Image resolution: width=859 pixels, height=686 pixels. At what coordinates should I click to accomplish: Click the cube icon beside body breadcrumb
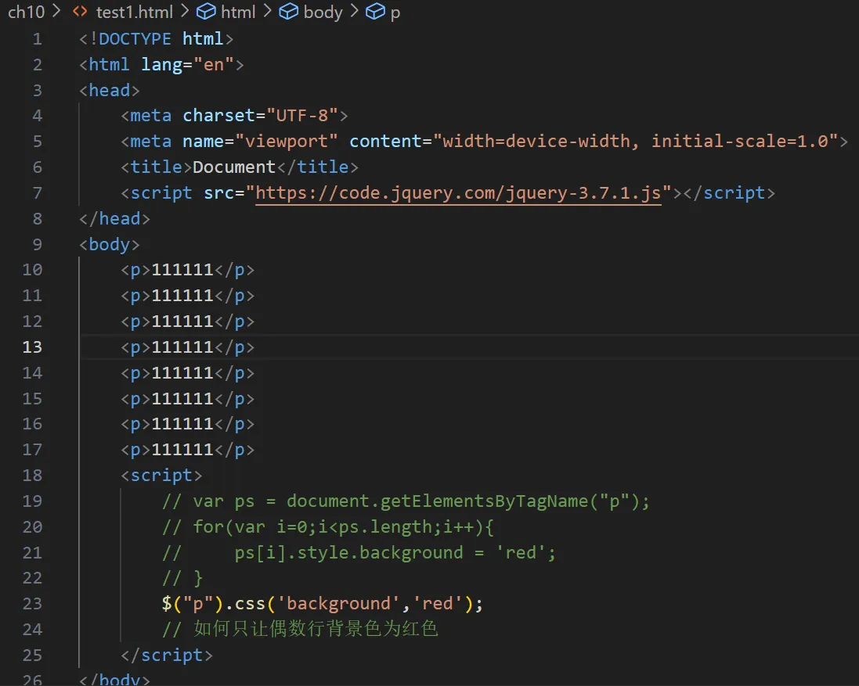pos(289,12)
